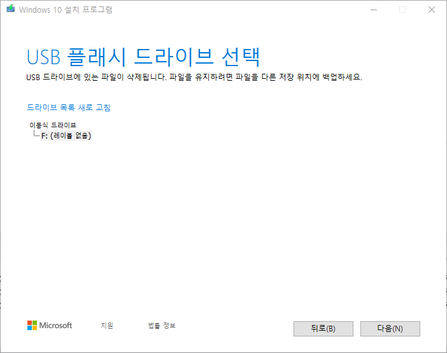Click the 뒤로(B) button
Image resolution: width=447 pixels, height=353 pixels.
point(323,329)
